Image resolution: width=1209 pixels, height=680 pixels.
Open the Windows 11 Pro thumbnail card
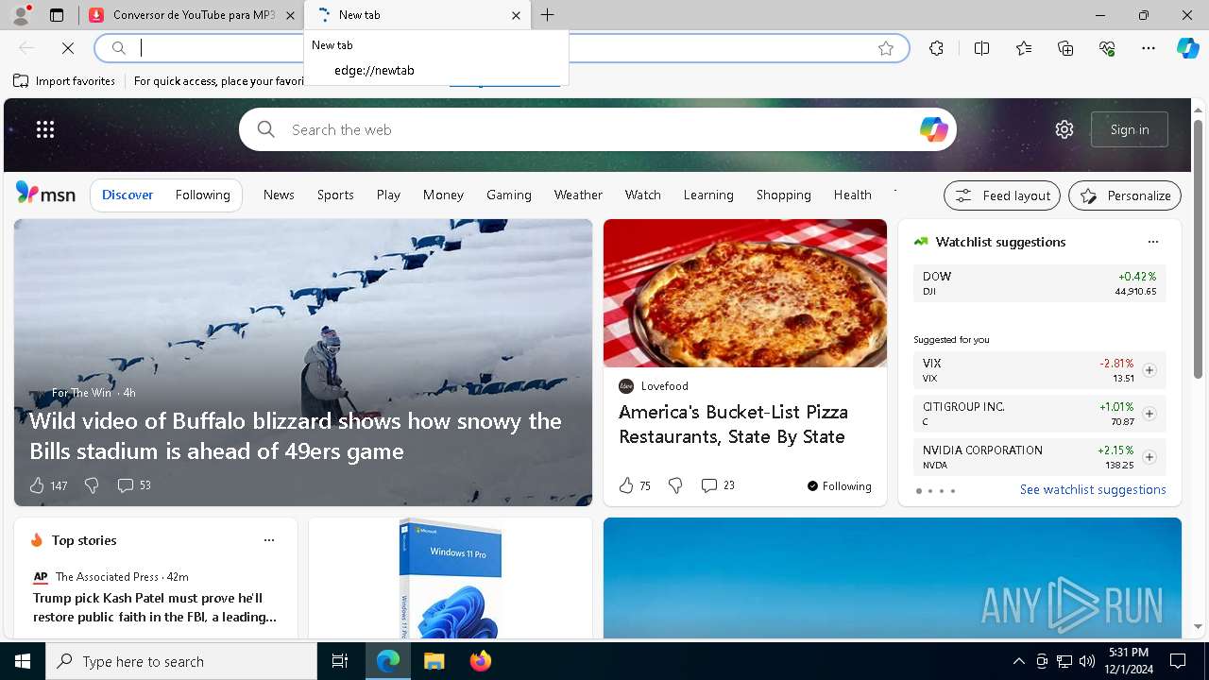(x=451, y=578)
